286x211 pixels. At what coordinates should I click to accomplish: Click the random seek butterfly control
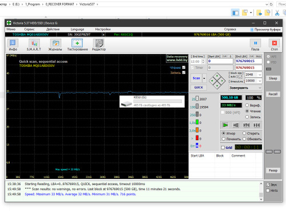[247, 125]
